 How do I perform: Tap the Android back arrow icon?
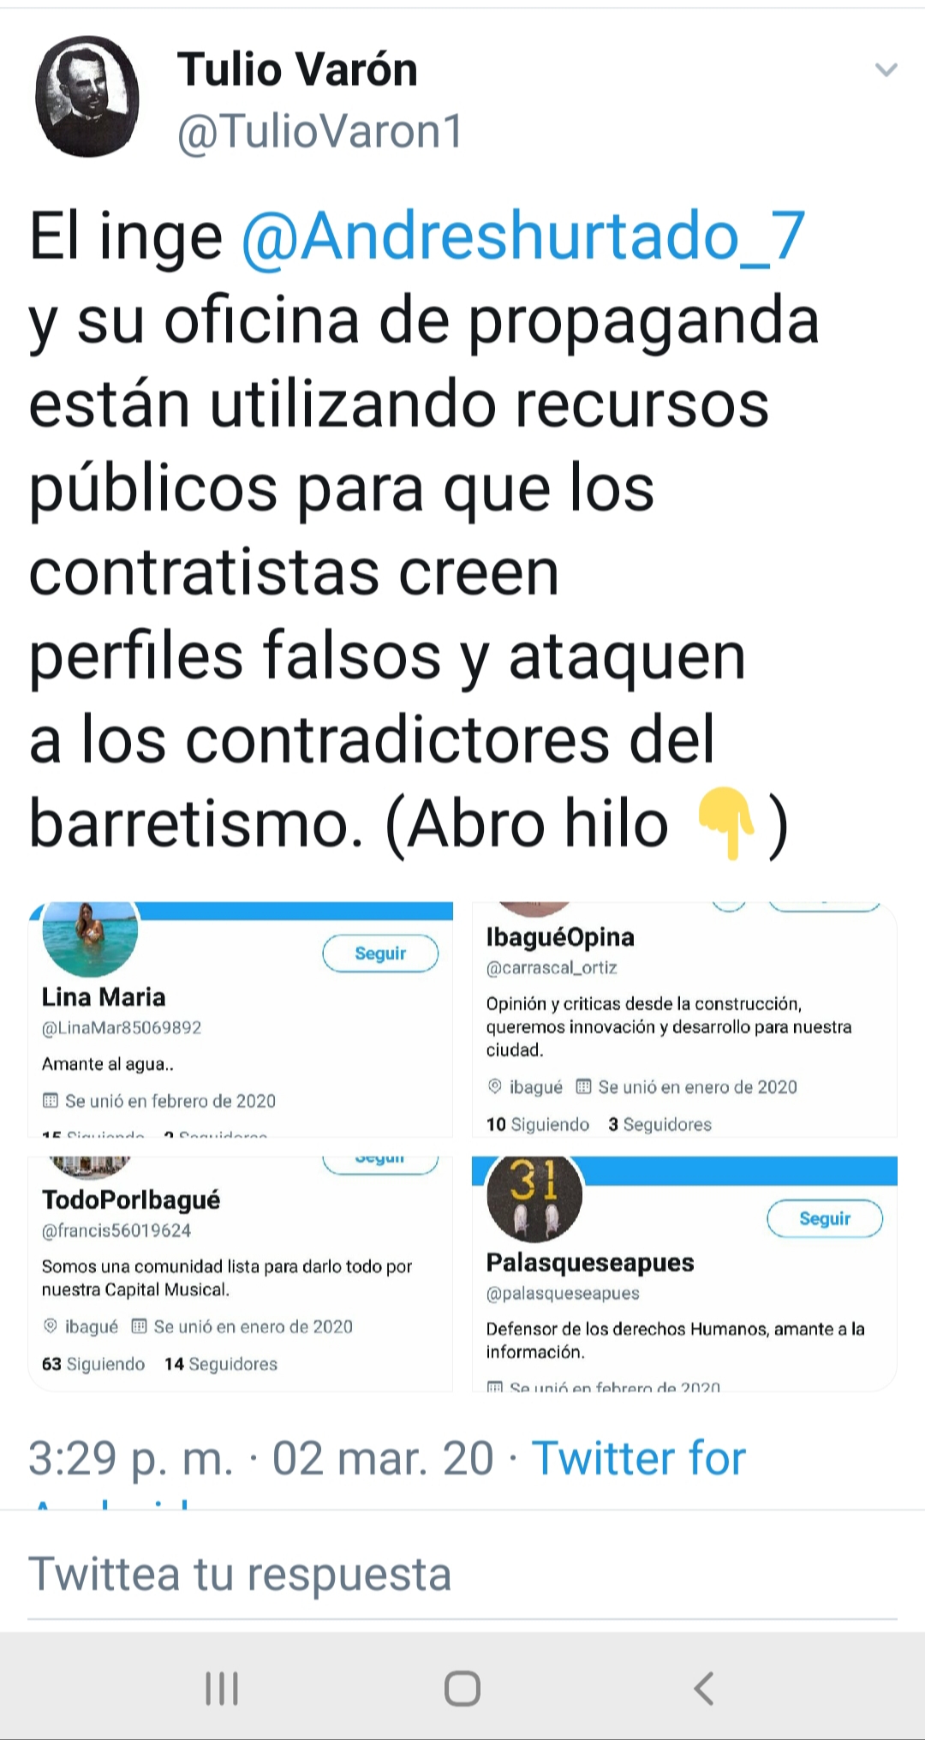[x=704, y=1689]
